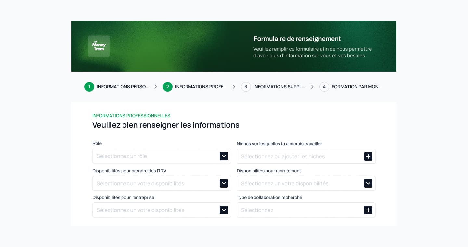Focus the Niches selection input field
The image size is (468, 247).
click(299, 156)
